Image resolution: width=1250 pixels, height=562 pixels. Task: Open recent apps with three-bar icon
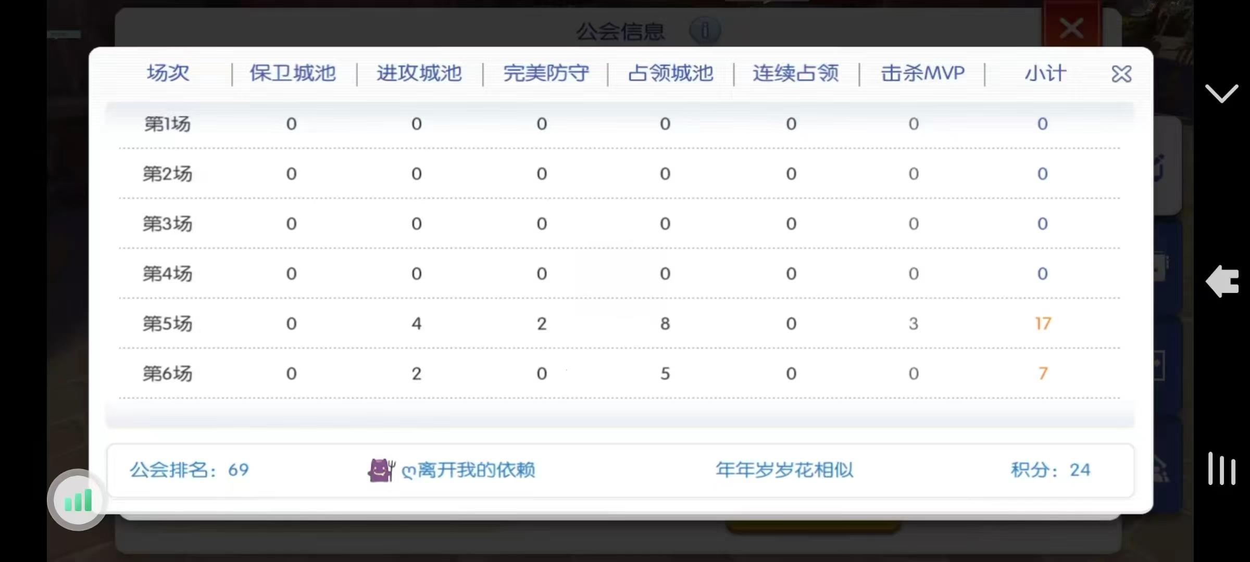click(1221, 468)
